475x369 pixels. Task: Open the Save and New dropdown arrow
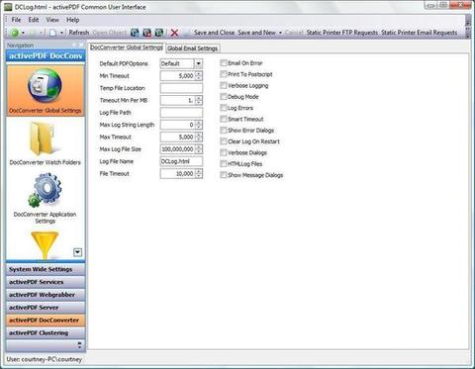coord(280,33)
